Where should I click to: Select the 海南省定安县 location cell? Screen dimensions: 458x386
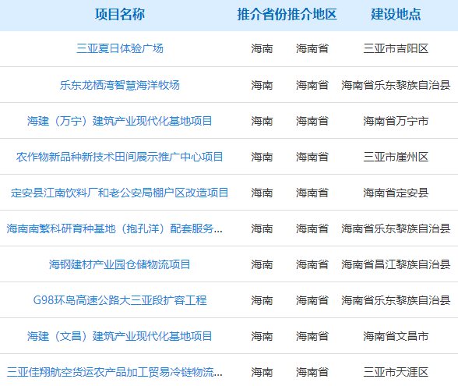pyautogui.click(x=396, y=193)
